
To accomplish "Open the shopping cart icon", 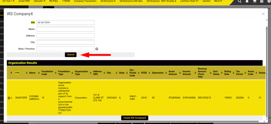I will point(255,1).
